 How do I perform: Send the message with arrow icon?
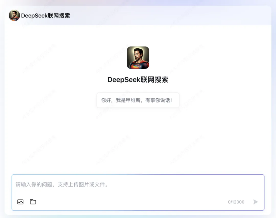(x=256, y=202)
